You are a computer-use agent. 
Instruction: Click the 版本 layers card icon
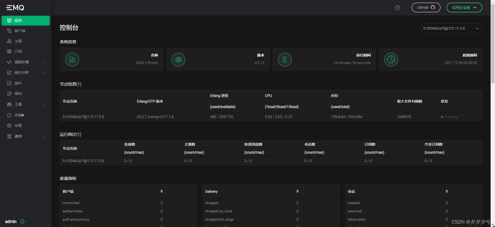[x=178, y=60]
